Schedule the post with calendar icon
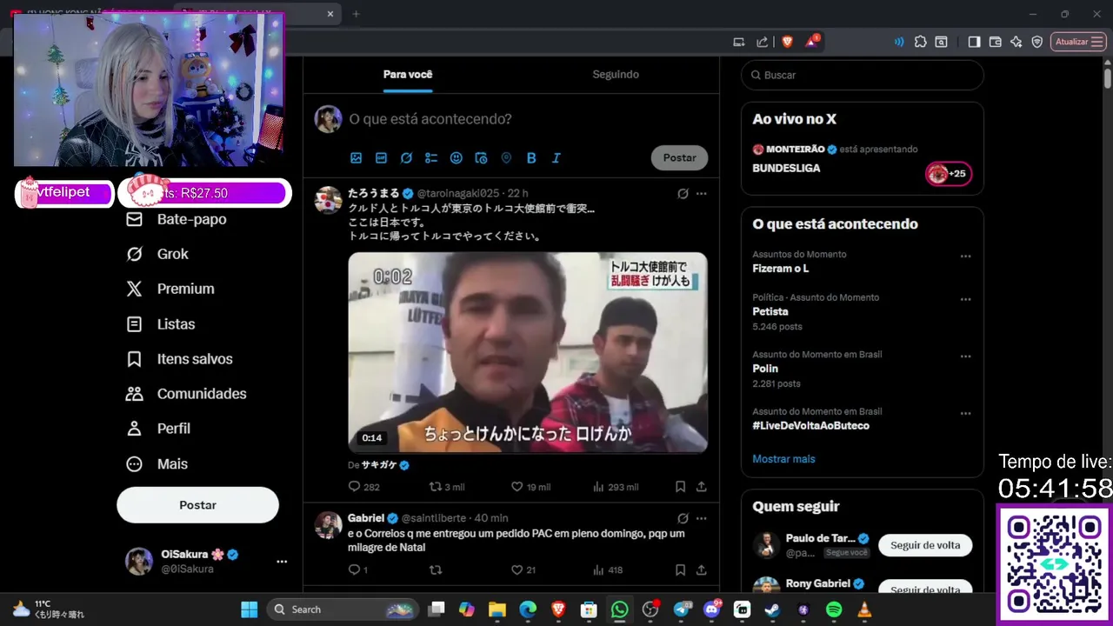 [481, 158]
